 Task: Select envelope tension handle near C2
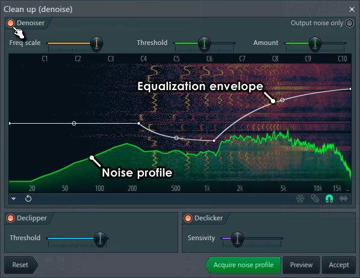[74, 124]
